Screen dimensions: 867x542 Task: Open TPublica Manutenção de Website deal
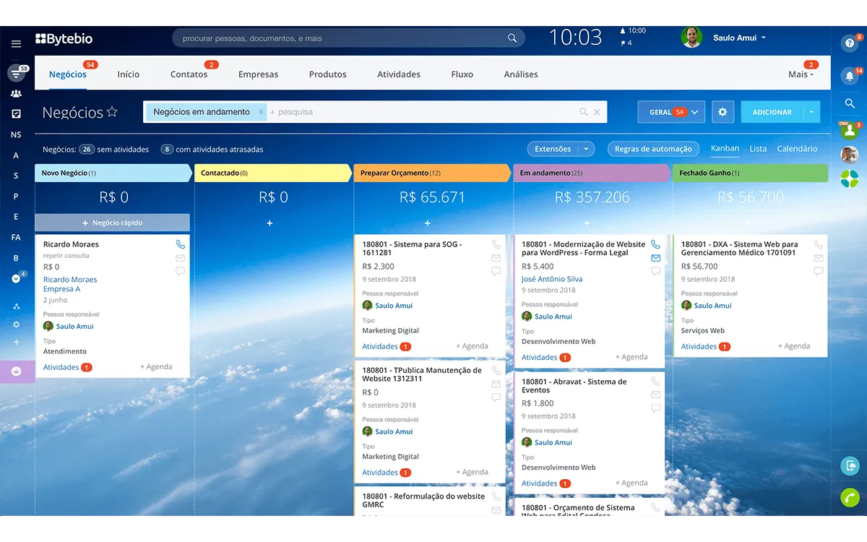[x=422, y=374]
